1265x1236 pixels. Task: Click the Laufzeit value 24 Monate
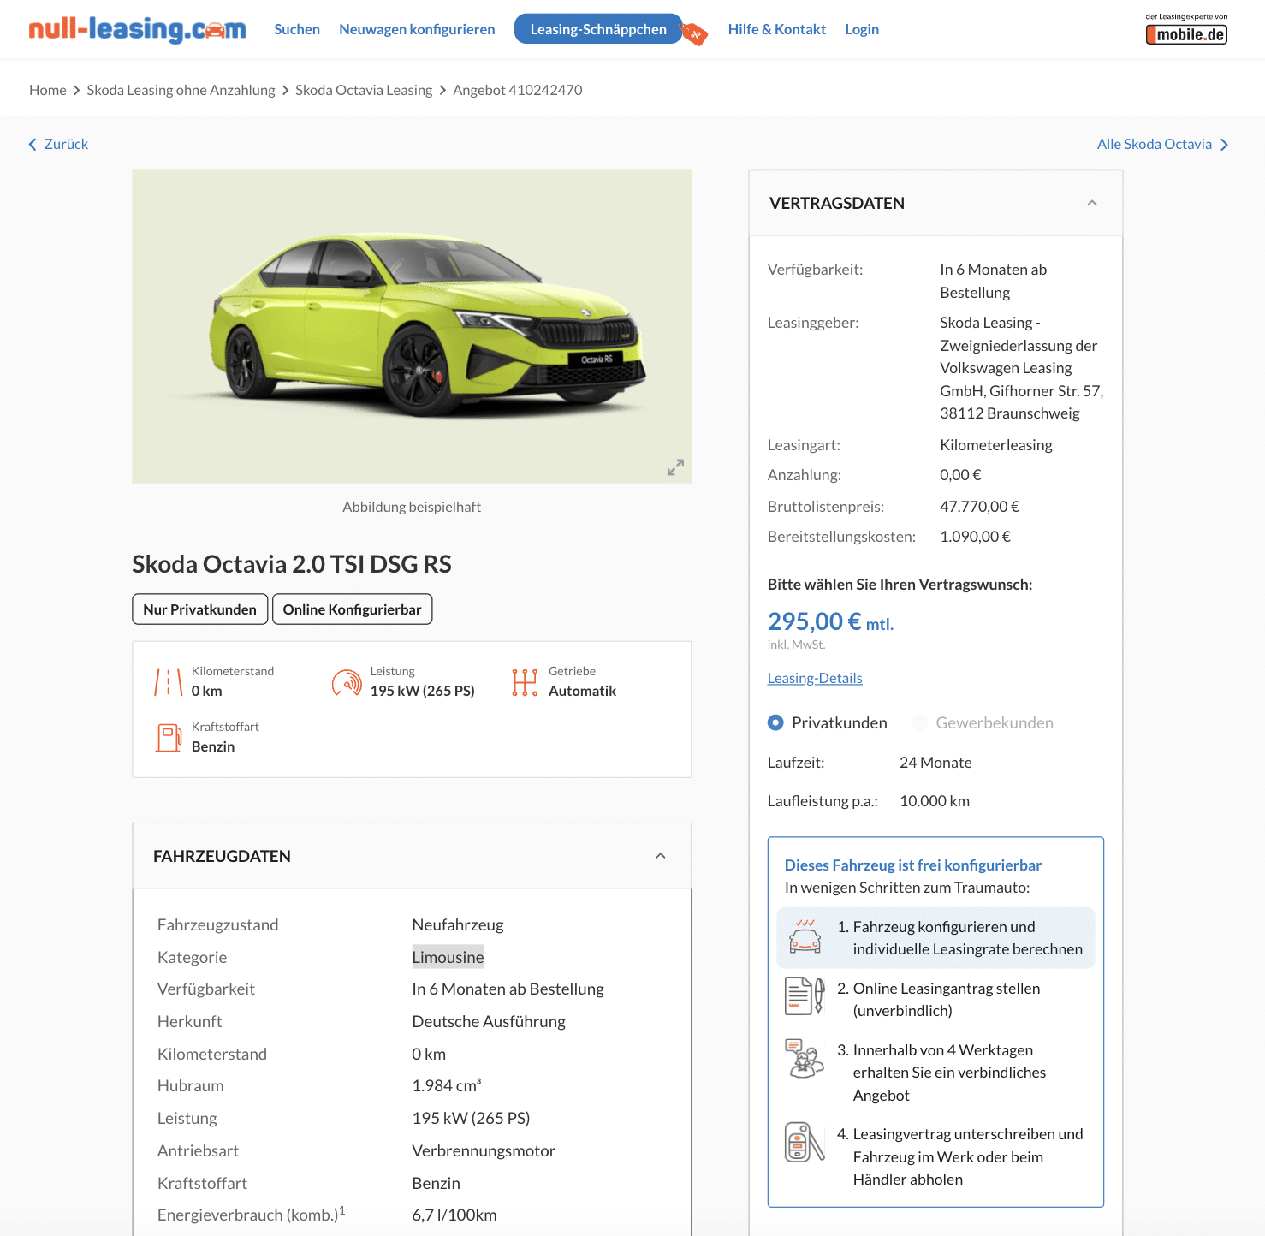(x=935, y=763)
